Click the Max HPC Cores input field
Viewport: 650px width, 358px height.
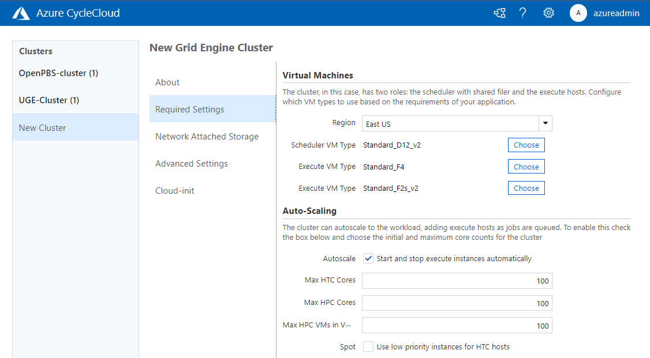click(x=457, y=303)
